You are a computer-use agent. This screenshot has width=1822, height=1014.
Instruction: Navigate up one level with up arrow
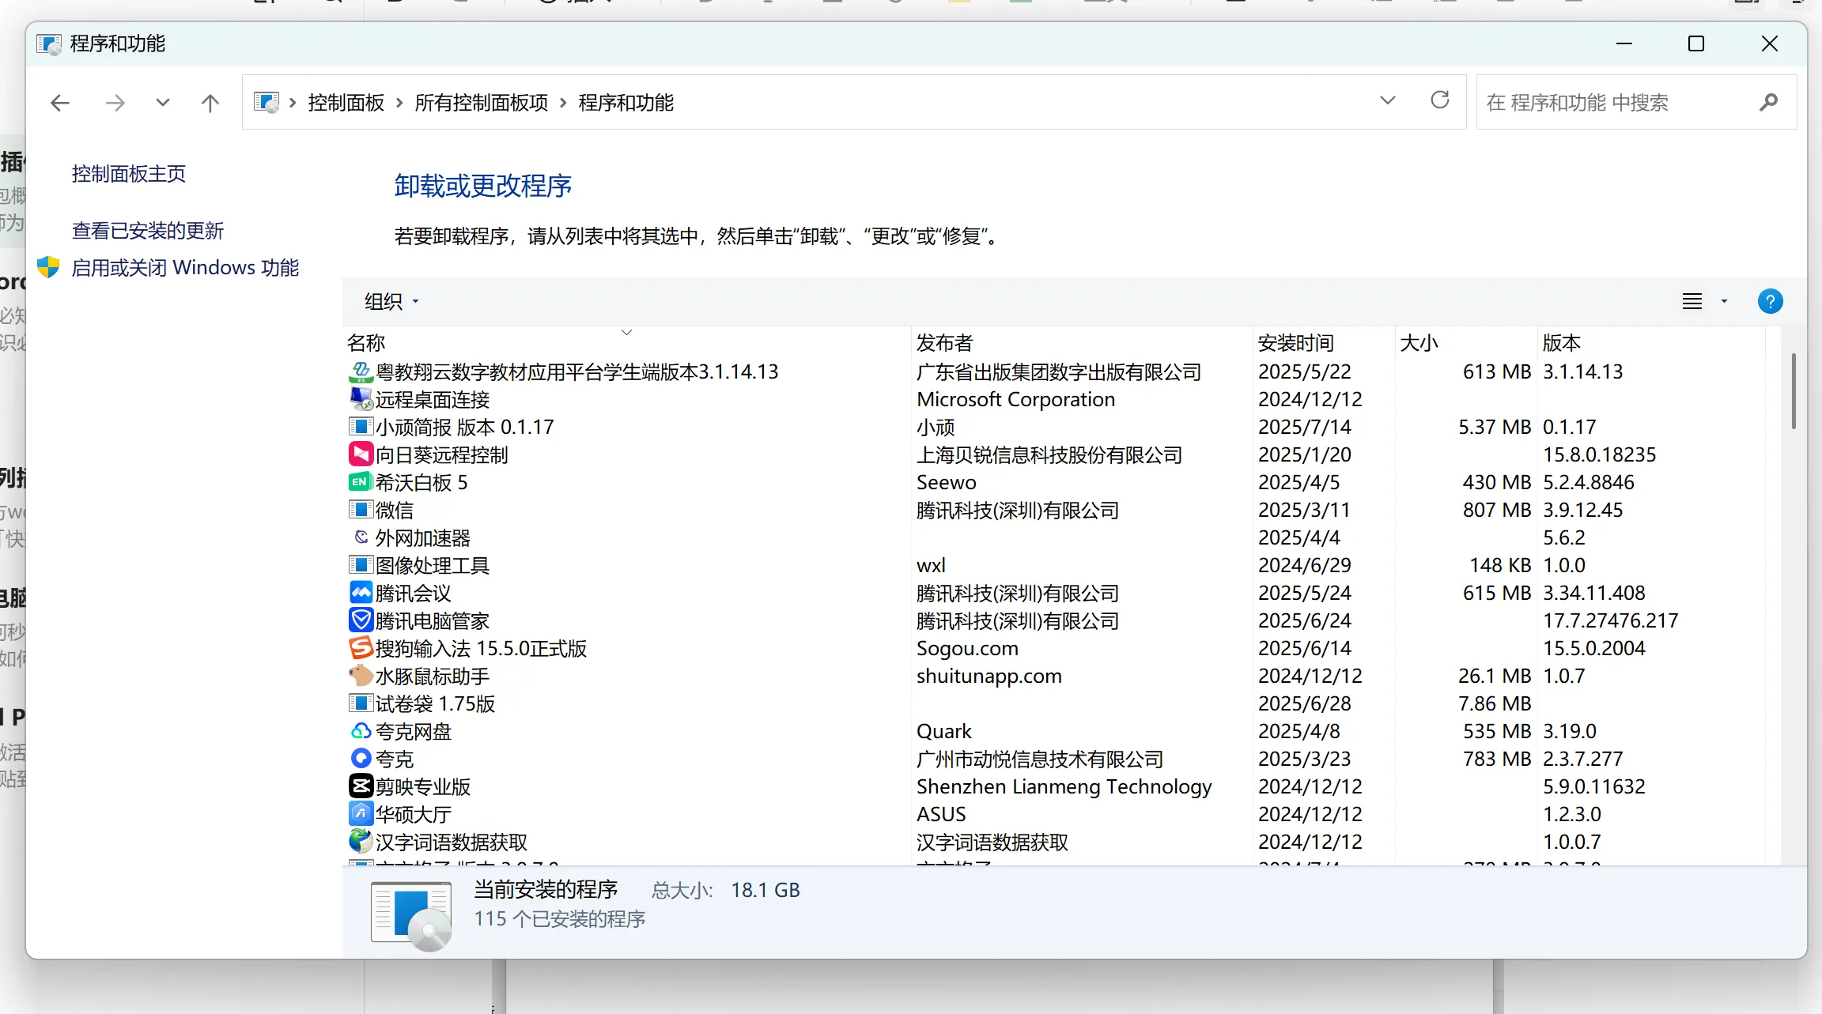pyautogui.click(x=210, y=103)
